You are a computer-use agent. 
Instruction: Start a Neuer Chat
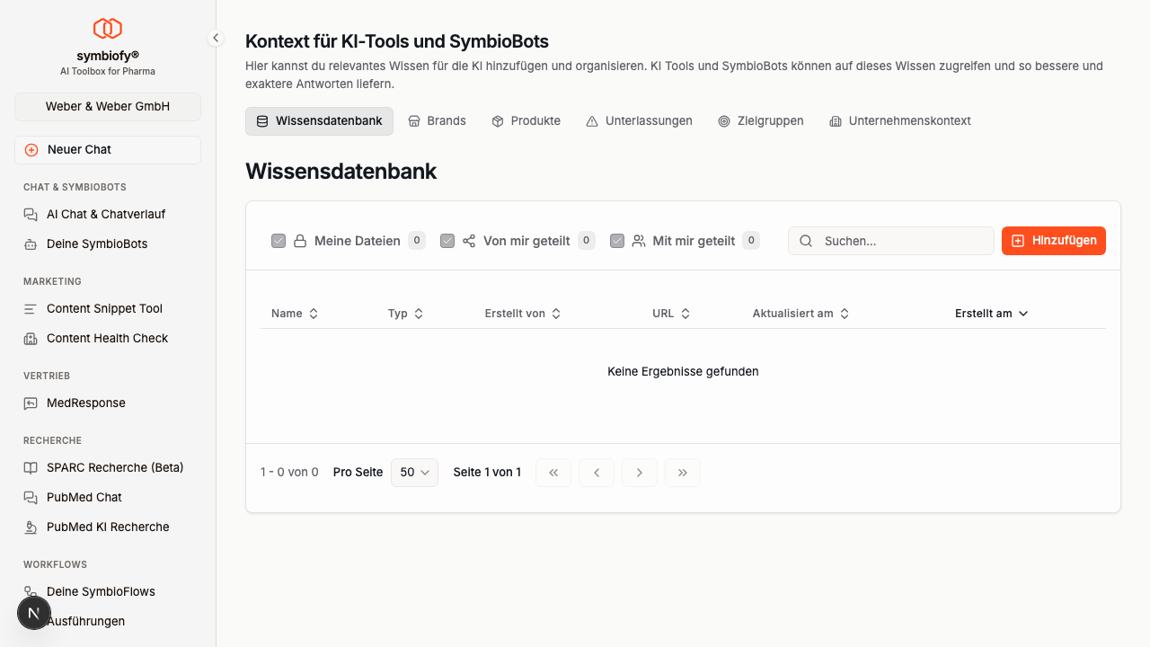tap(107, 149)
